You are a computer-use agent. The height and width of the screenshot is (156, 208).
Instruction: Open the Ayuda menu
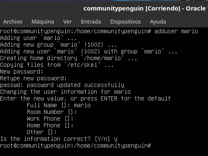pos(158,22)
